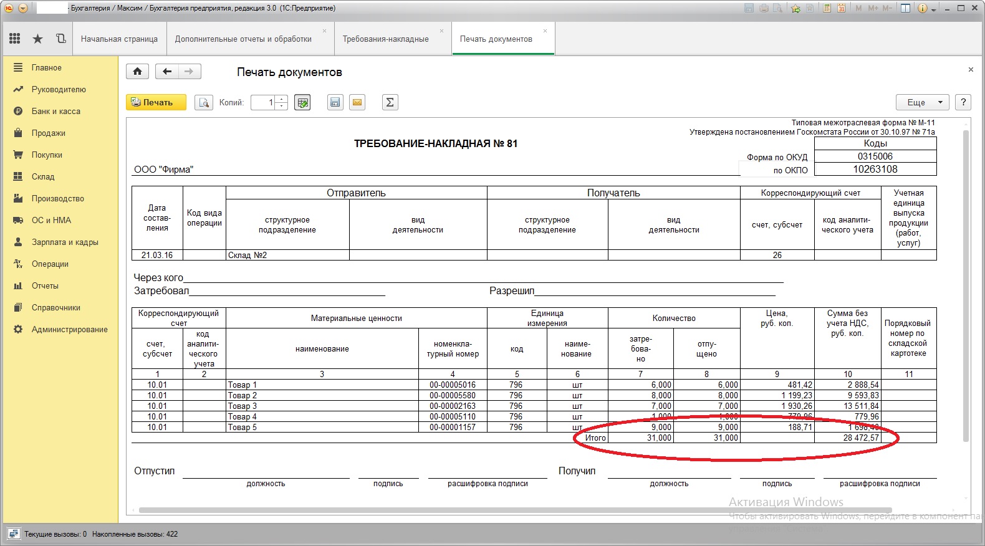Open Администрирование section
The height and width of the screenshot is (546, 985).
(60, 329)
